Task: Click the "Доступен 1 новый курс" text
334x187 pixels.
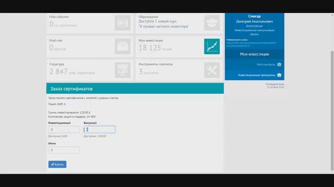Action: (158, 21)
